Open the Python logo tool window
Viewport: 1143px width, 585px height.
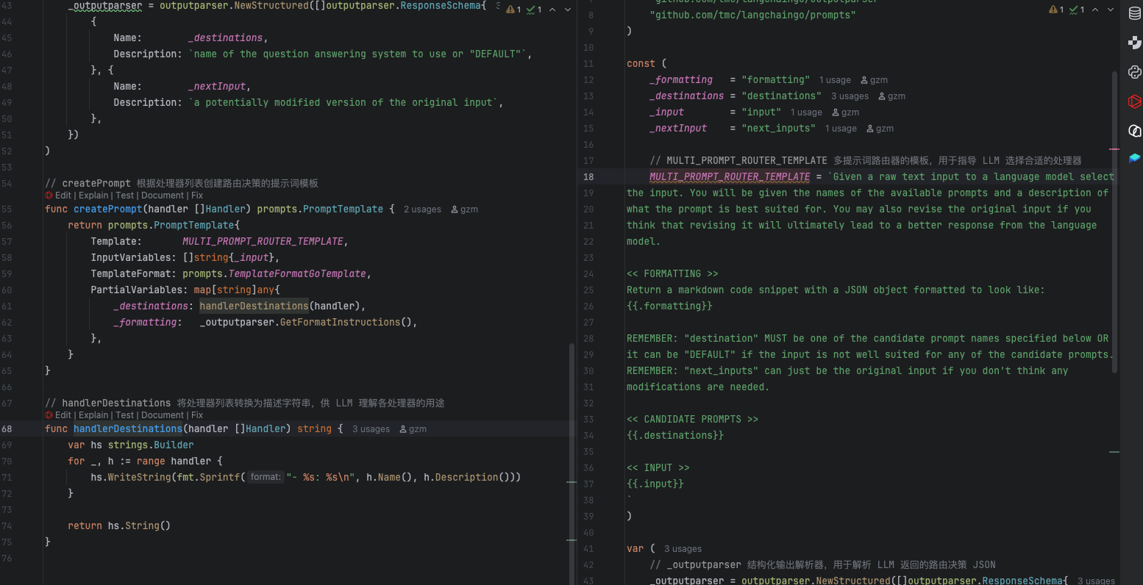tap(1134, 72)
